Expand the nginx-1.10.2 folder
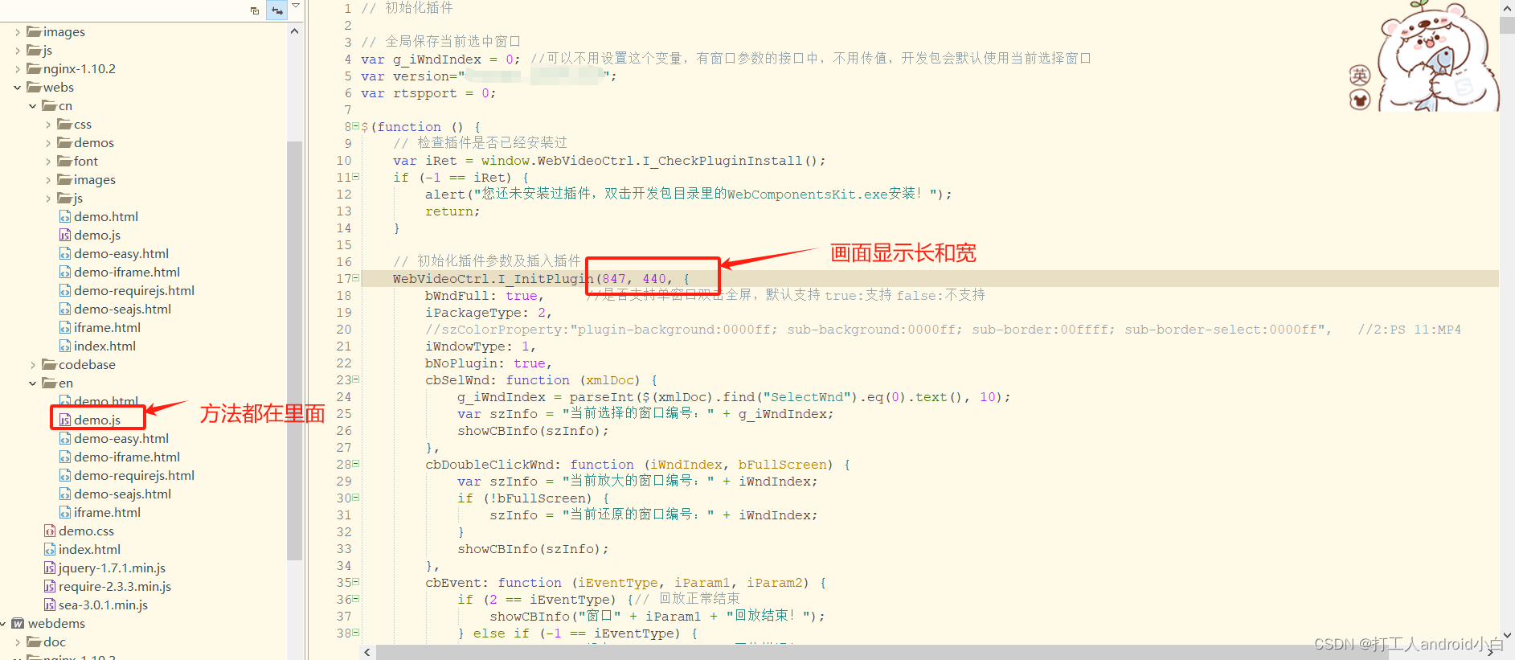This screenshot has height=660, width=1515. [x=18, y=69]
